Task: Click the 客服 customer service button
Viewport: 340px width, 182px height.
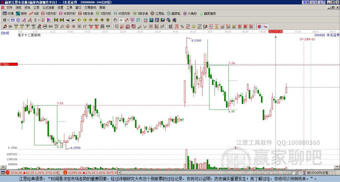Action: pyautogui.click(x=306, y=2)
